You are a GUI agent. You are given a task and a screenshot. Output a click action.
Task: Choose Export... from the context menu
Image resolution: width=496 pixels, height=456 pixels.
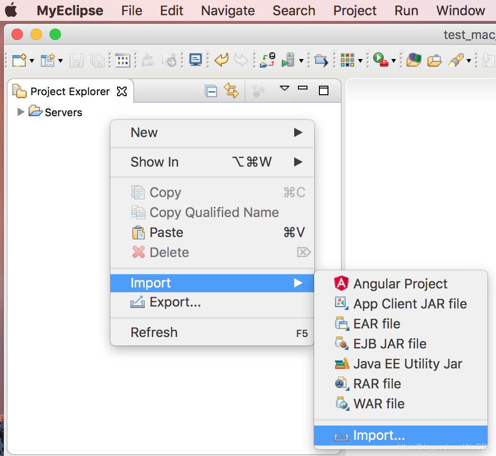(212, 302)
